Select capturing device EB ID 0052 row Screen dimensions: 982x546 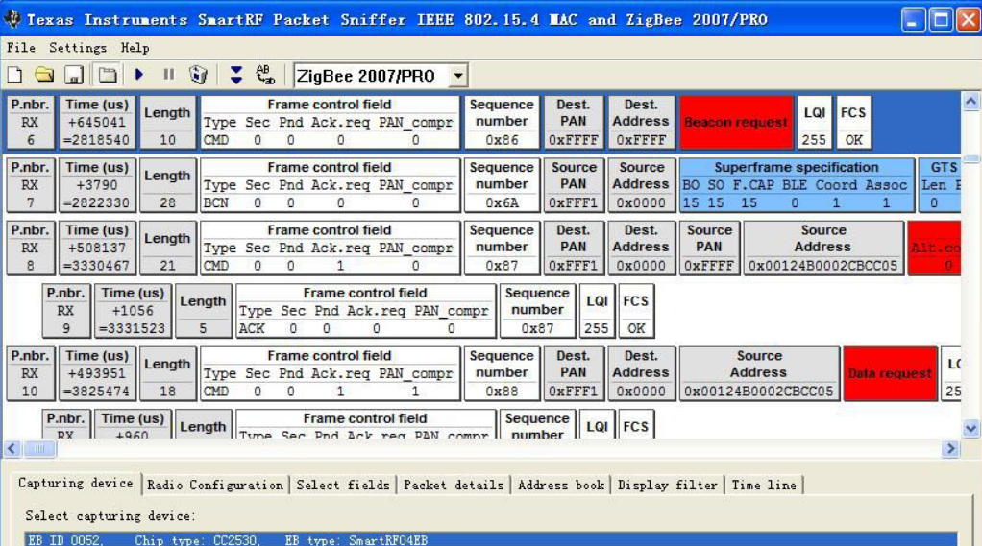click(x=491, y=539)
